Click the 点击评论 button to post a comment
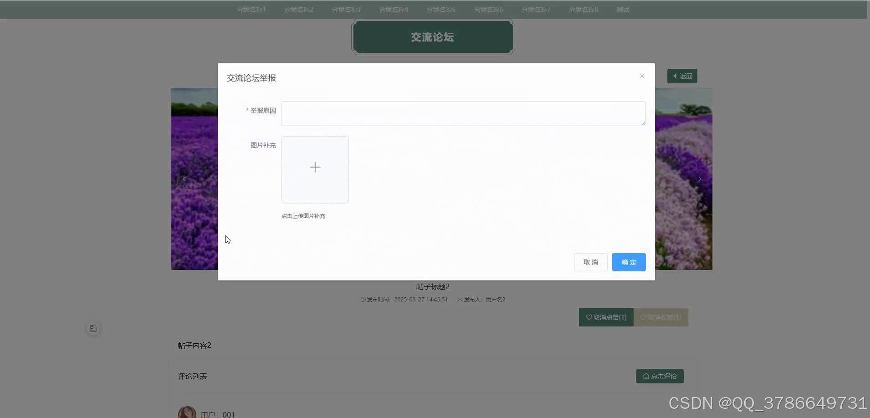The width and height of the screenshot is (870, 418). pos(660,376)
